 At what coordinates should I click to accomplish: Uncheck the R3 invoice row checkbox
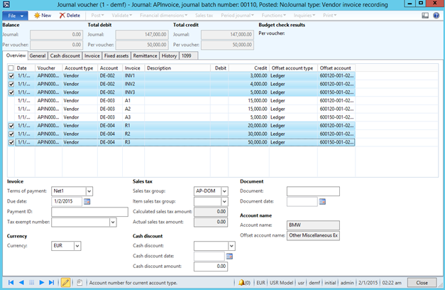click(x=11, y=142)
